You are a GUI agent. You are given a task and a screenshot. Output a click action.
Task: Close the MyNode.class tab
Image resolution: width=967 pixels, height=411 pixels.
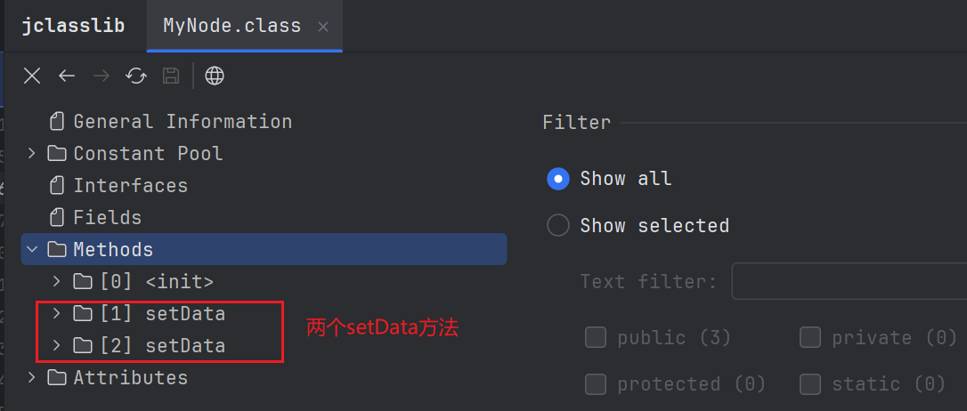coord(323,26)
